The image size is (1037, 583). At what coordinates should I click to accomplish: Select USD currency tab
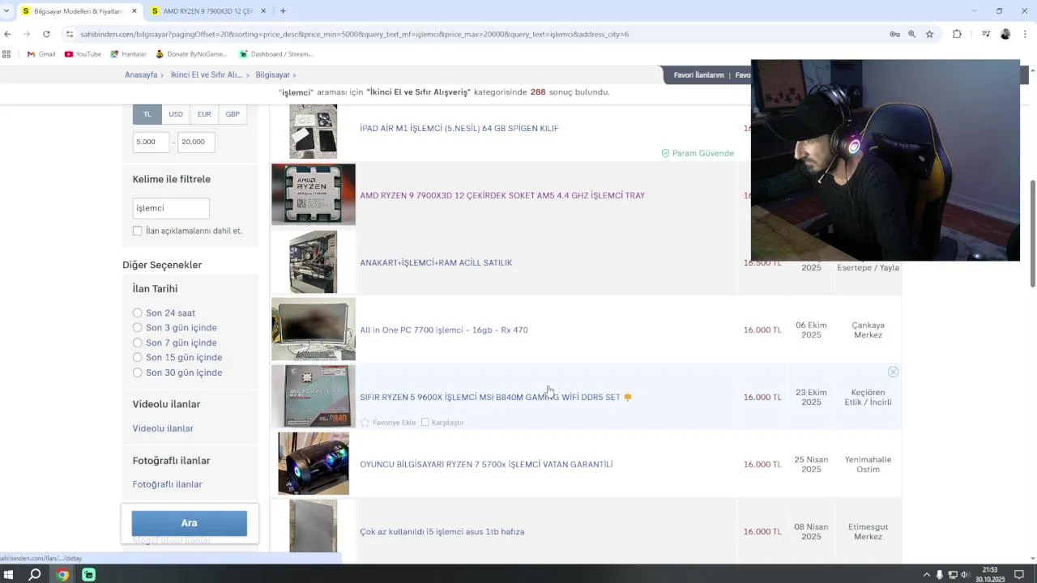point(176,114)
